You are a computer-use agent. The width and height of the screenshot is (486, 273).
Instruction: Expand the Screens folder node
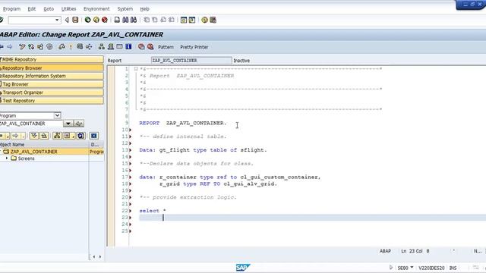pos(7,158)
